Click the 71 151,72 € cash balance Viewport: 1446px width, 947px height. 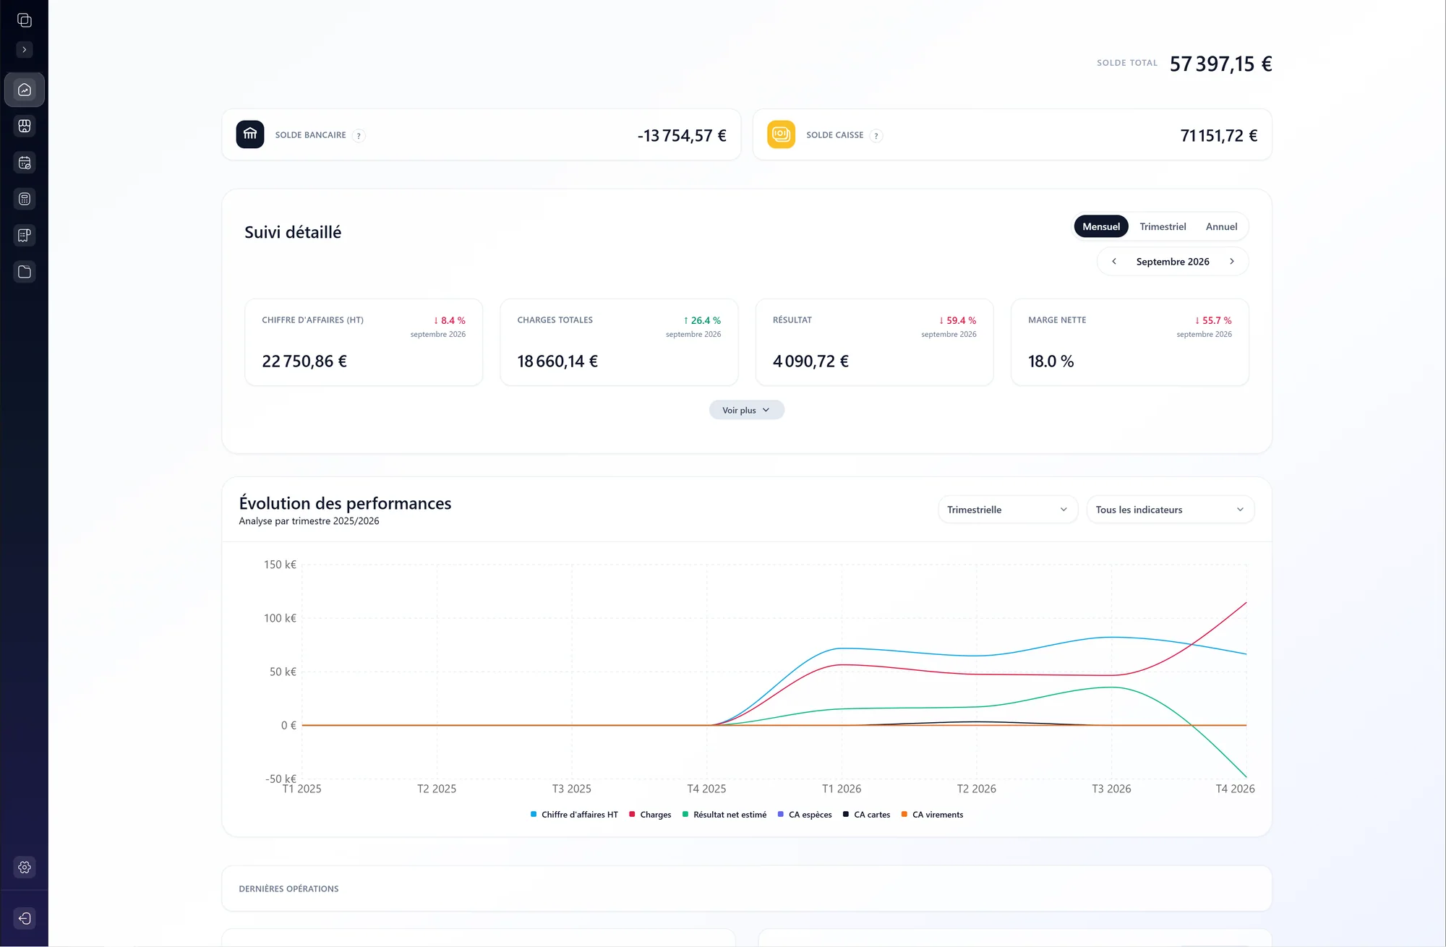pyautogui.click(x=1219, y=136)
